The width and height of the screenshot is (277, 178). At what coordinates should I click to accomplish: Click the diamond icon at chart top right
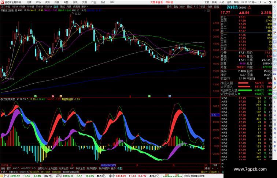click(x=205, y=11)
